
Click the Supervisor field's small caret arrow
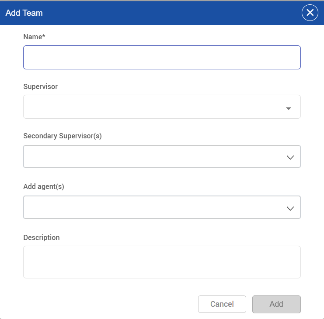coord(289,109)
